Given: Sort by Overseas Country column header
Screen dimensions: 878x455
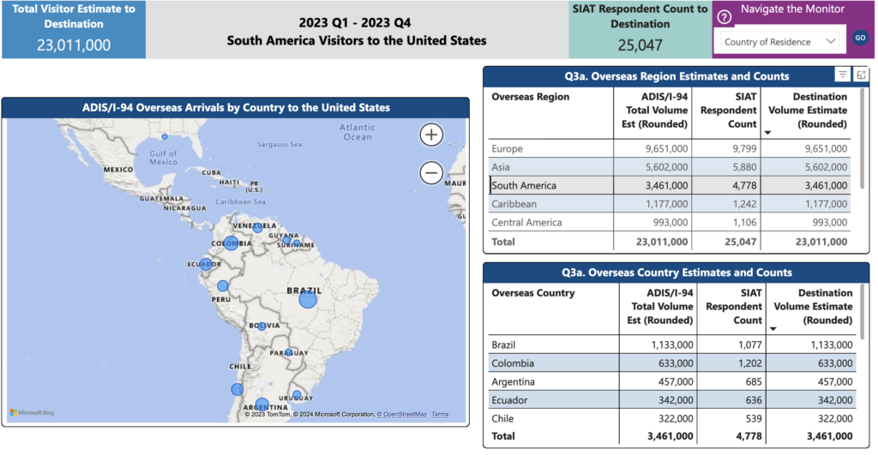Looking at the screenshot, I should (533, 293).
